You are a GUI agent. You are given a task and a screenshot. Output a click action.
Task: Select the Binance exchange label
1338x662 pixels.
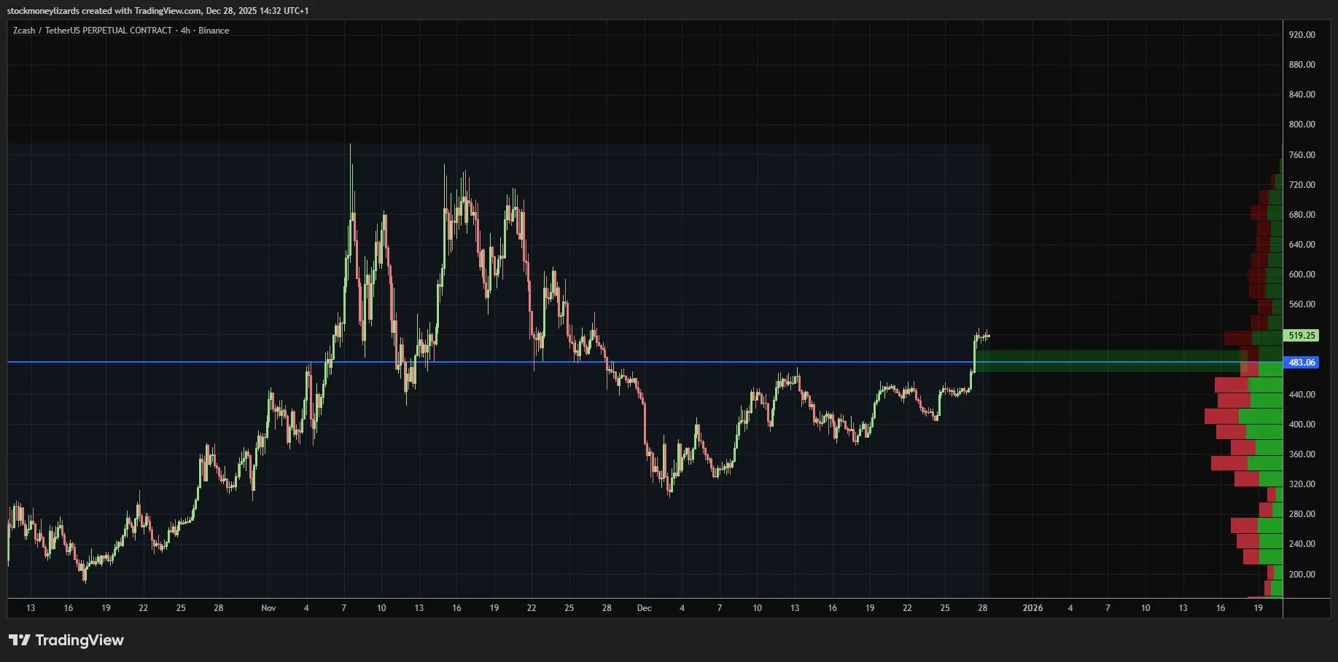click(x=214, y=31)
